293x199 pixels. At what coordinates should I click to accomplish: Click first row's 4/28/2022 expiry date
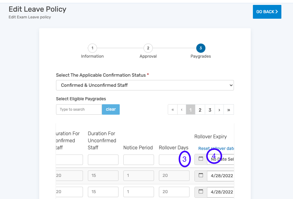(x=220, y=176)
